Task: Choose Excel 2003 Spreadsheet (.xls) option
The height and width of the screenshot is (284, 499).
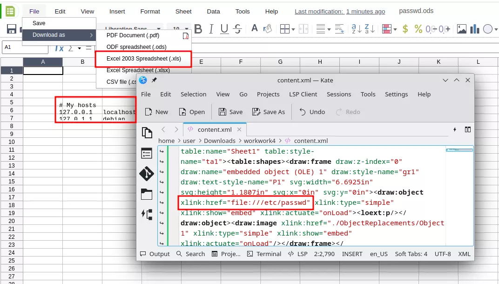Action: pos(143,59)
